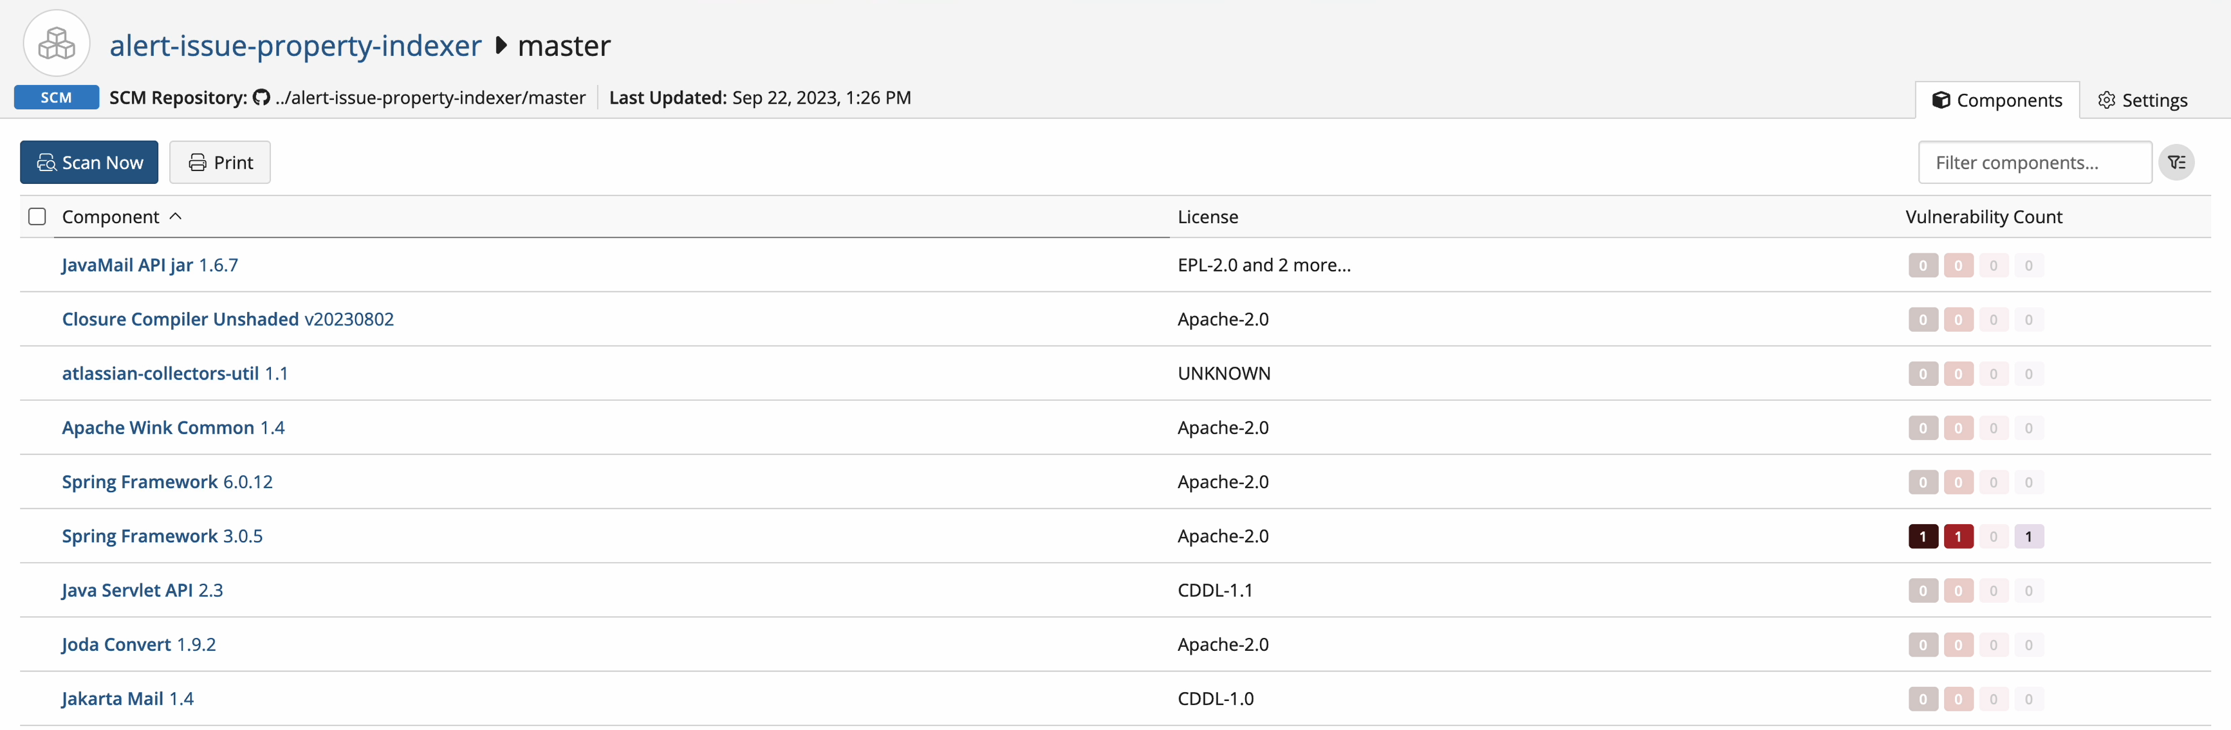
Task: Click high vulnerability badge for Spring Framework 3.0.5
Action: pyautogui.click(x=1958, y=537)
